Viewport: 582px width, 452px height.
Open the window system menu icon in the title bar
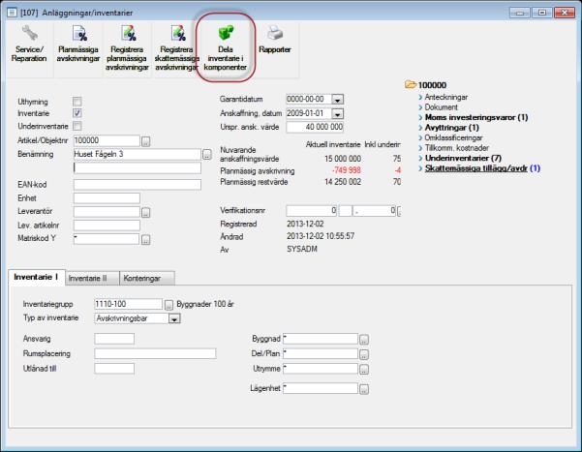click(x=12, y=13)
